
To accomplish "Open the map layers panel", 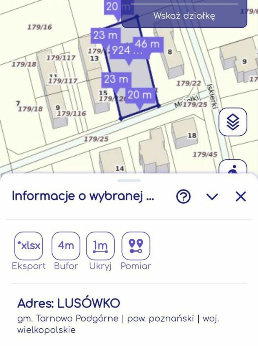I will click(233, 122).
